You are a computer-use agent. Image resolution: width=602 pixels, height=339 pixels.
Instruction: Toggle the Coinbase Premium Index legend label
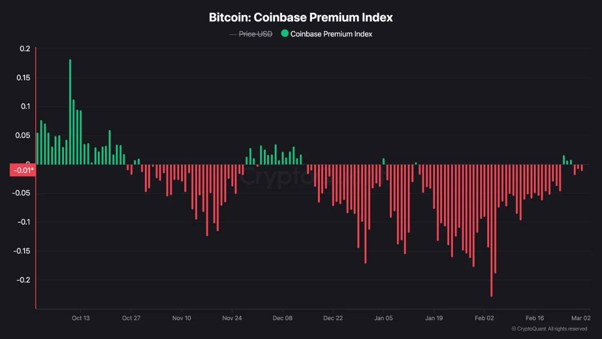click(x=331, y=34)
